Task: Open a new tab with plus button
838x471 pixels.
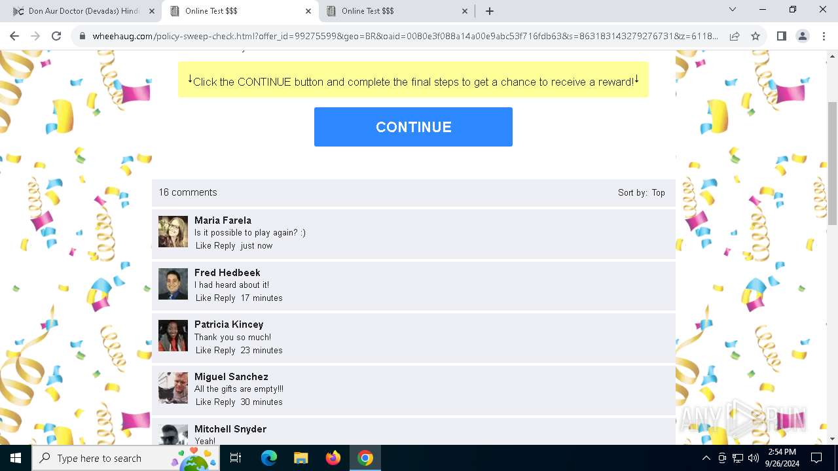Action: [x=490, y=11]
